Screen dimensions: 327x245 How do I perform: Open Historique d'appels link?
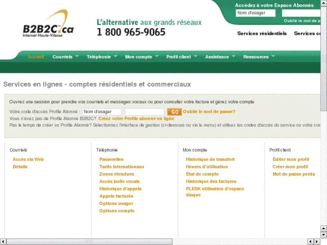coord(121,189)
